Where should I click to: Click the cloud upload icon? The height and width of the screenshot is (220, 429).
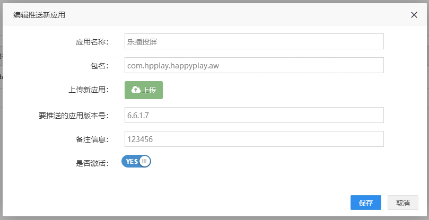point(136,90)
